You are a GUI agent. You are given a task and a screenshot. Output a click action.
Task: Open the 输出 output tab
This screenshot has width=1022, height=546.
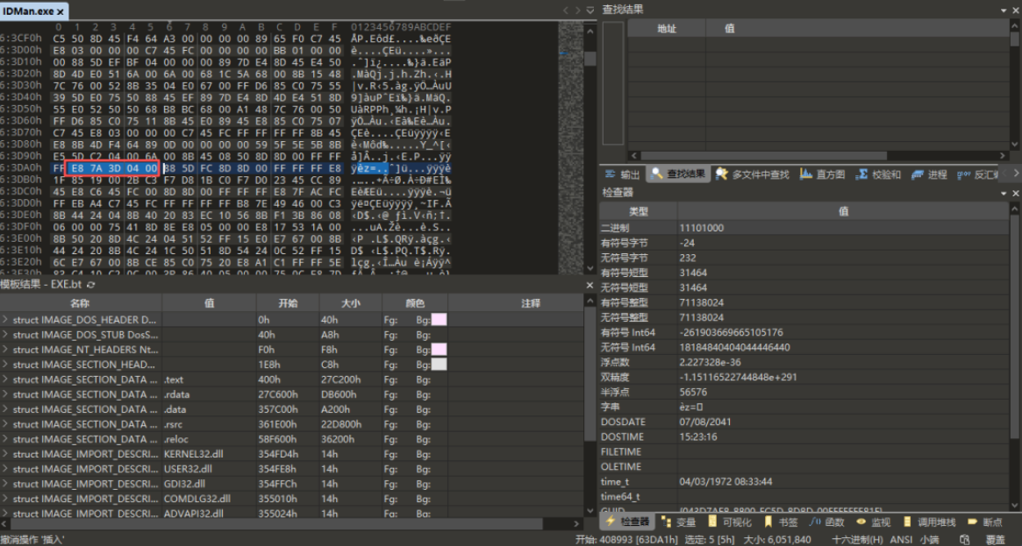(x=623, y=174)
